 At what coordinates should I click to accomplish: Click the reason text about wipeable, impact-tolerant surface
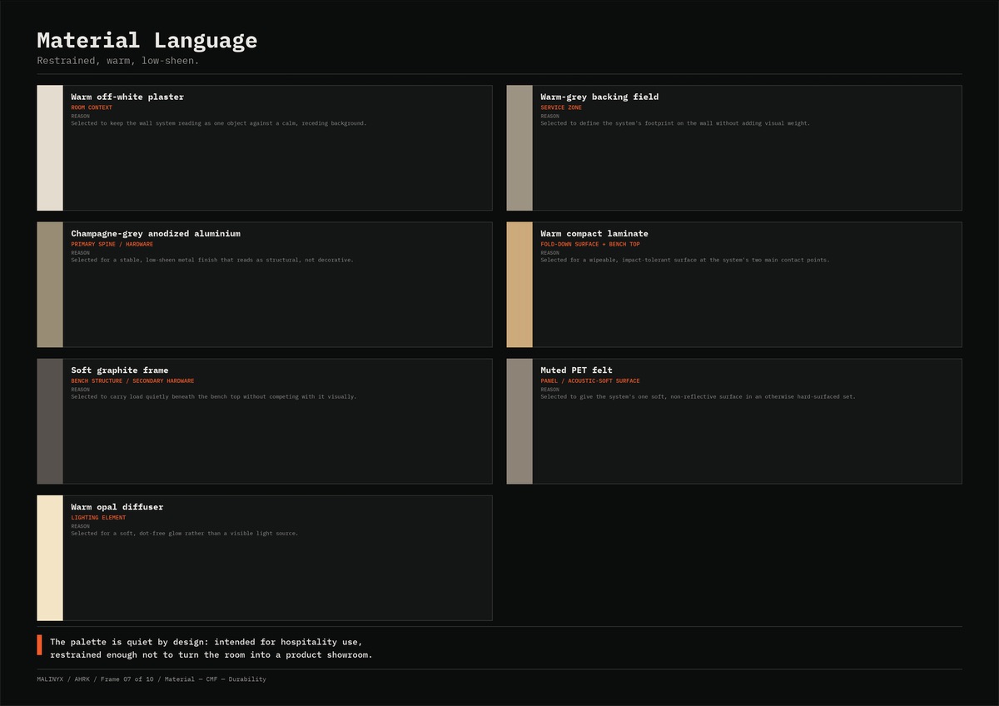685,260
